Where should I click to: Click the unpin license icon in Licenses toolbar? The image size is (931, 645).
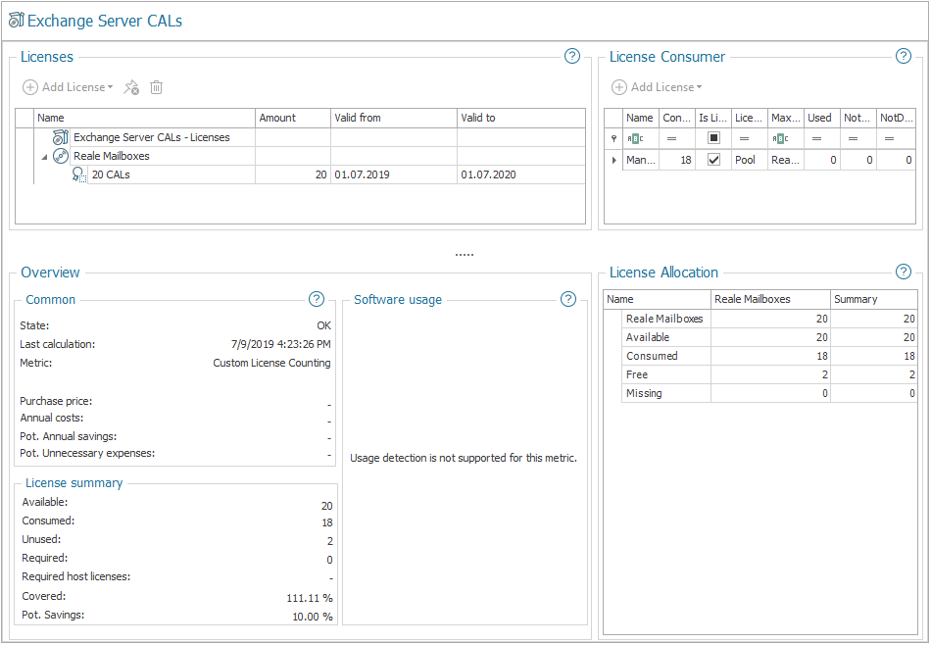tap(131, 87)
